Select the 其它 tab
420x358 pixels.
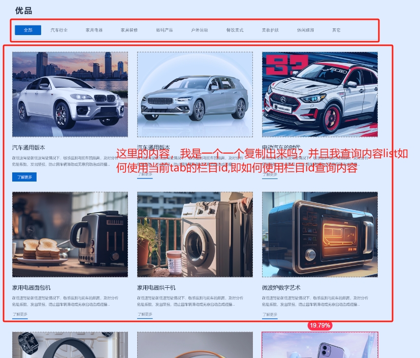point(336,30)
